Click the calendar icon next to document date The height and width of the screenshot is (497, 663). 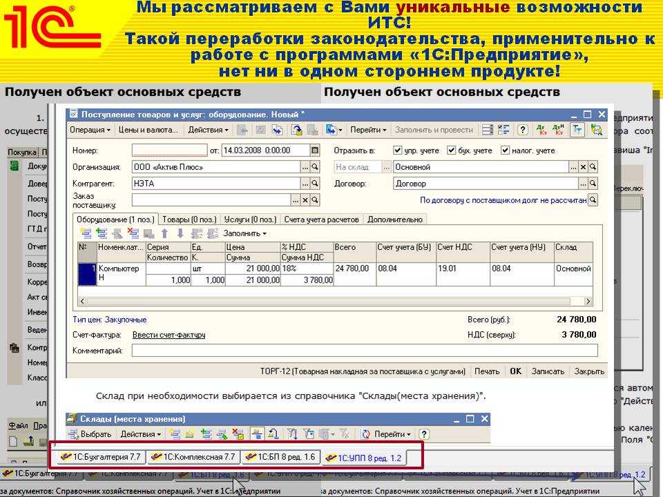pyautogui.click(x=315, y=150)
